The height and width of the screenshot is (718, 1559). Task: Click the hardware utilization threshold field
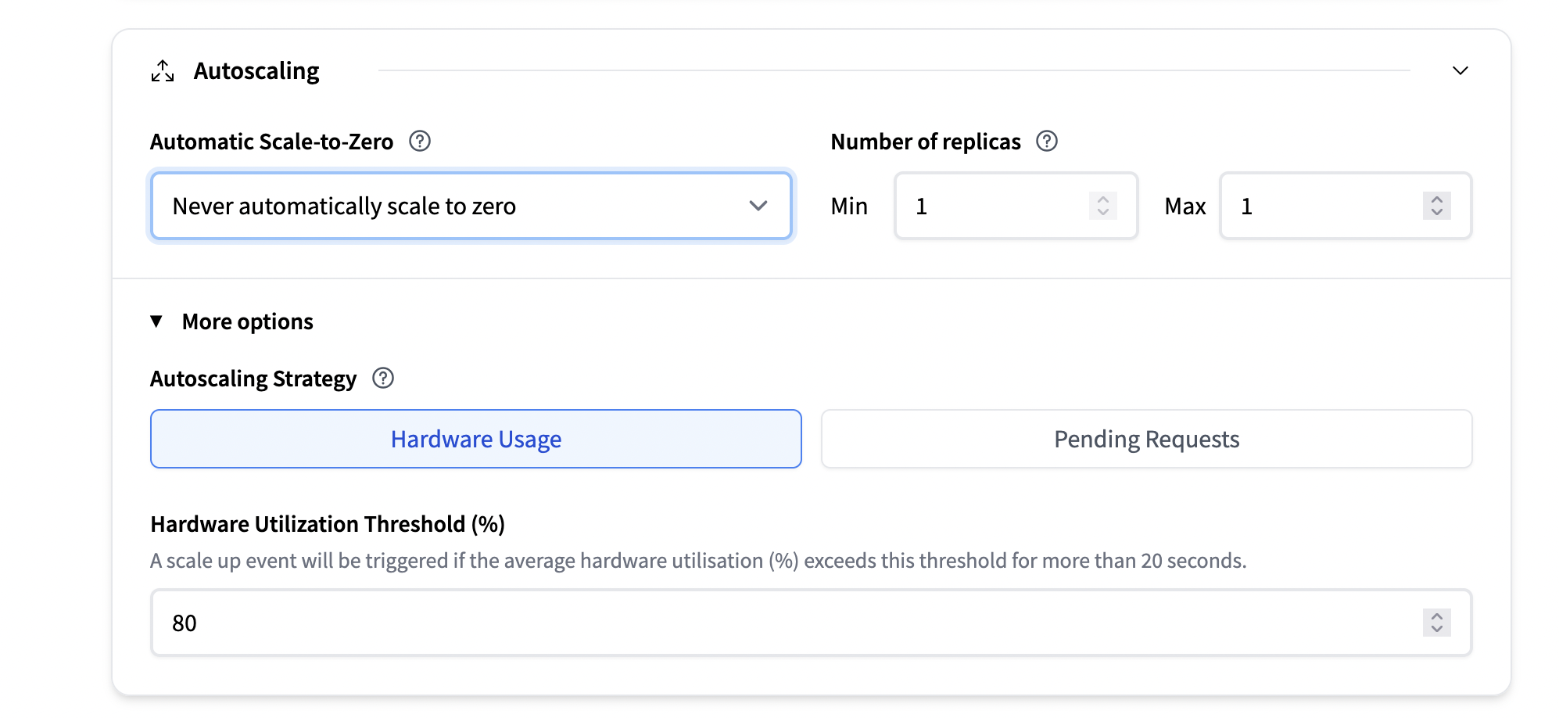782,623
